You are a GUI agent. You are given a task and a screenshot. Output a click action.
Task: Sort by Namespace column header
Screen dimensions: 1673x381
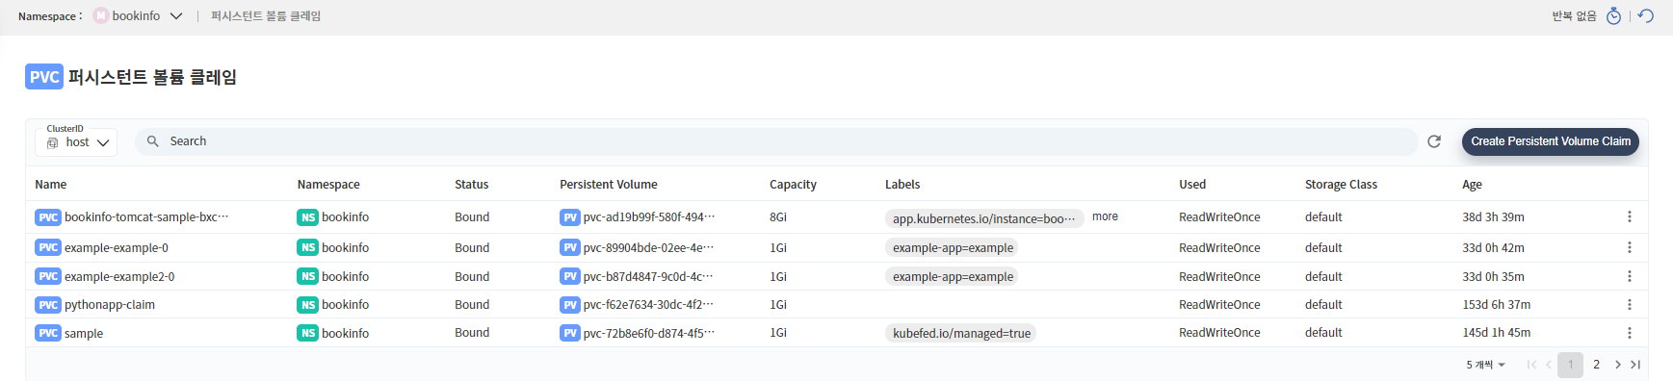point(328,185)
